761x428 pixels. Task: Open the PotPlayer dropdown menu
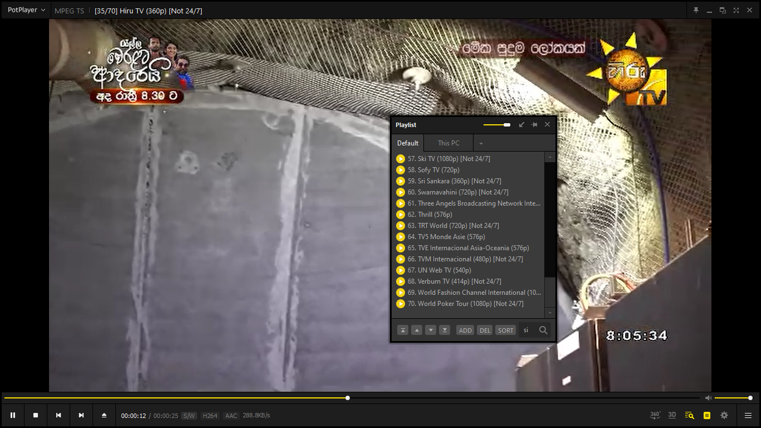(x=26, y=10)
